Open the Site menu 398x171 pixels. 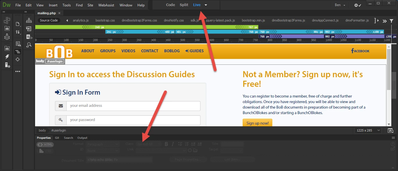tap(90, 5)
